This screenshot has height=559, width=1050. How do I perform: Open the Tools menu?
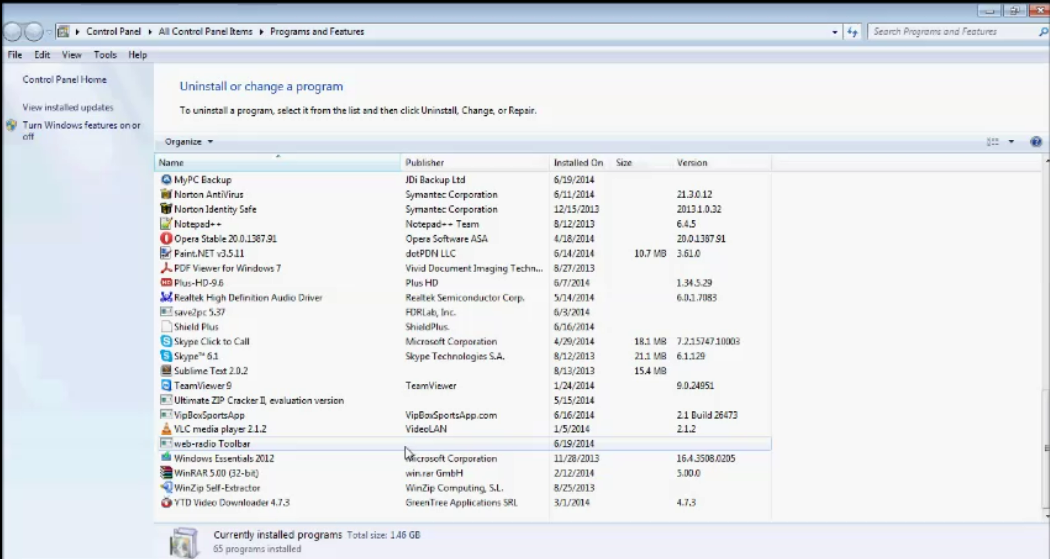105,55
